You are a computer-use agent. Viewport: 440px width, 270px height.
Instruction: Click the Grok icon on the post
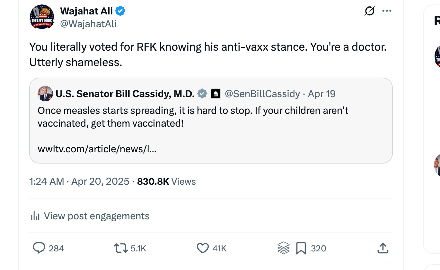(370, 11)
